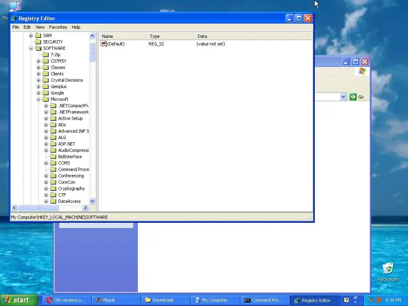Switch to the Command Prompt taskbar button
This screenshot has height=306, width=408.
[265, 300]
